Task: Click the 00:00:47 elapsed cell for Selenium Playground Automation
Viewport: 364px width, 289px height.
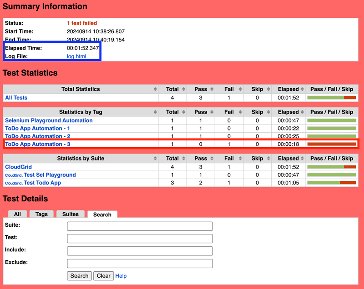Action: 288,120
